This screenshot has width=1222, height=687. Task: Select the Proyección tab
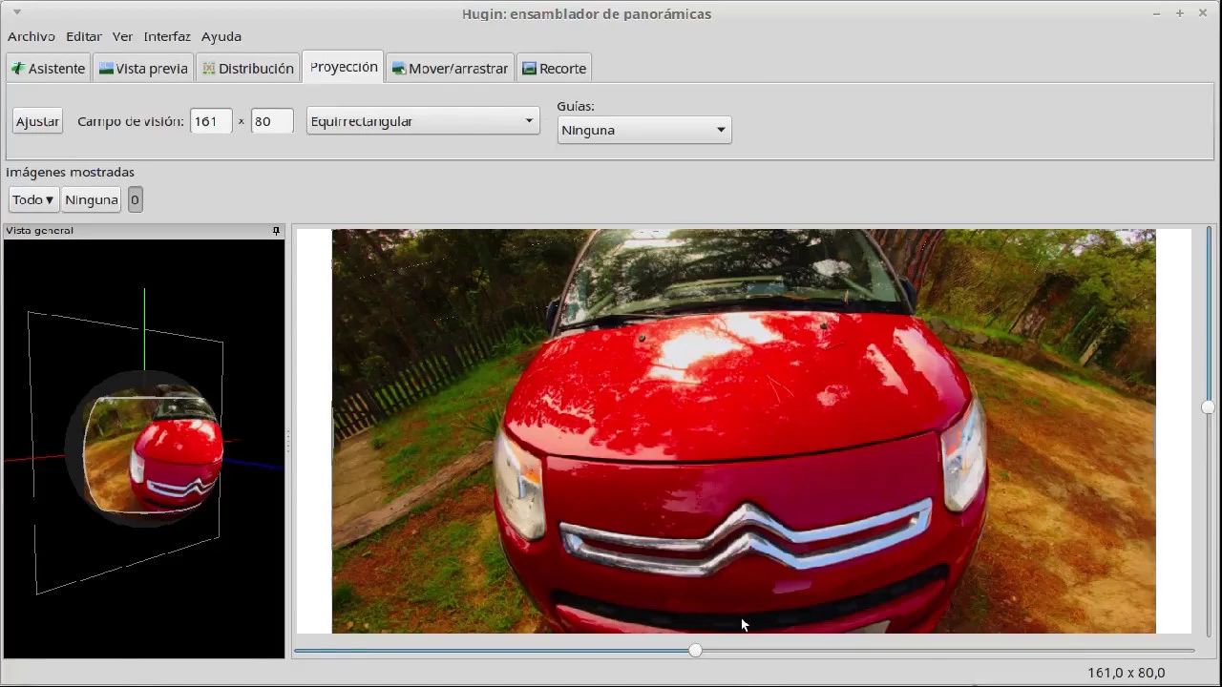pyautogui.click(x=344, y=67)
